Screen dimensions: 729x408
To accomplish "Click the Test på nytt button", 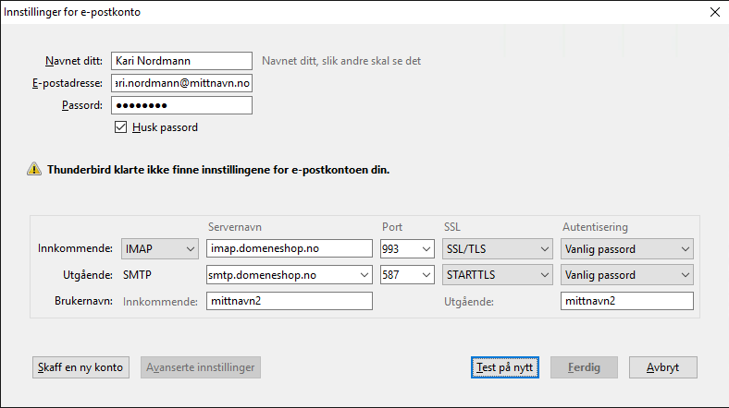I will pos(505,367).
